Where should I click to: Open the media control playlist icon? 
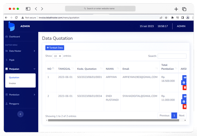coord(177,18)
